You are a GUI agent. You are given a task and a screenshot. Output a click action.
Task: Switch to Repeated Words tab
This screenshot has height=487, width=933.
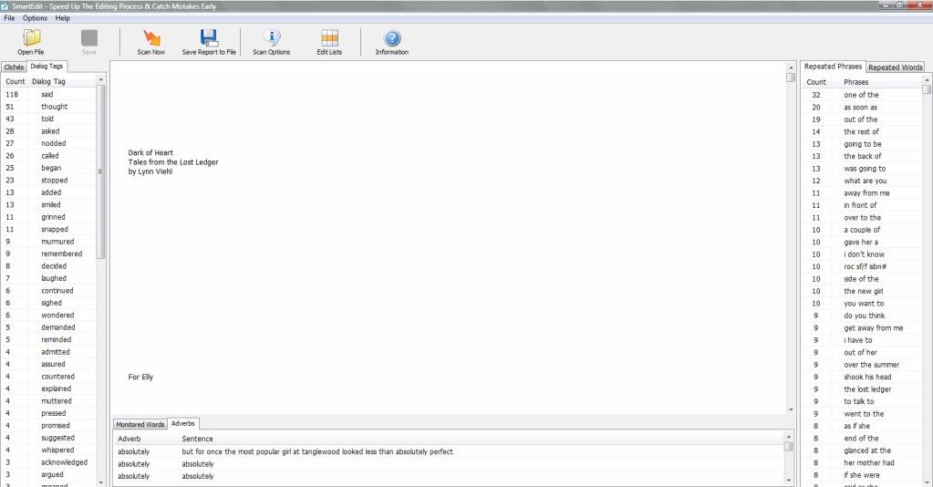[x=896, y=67]
